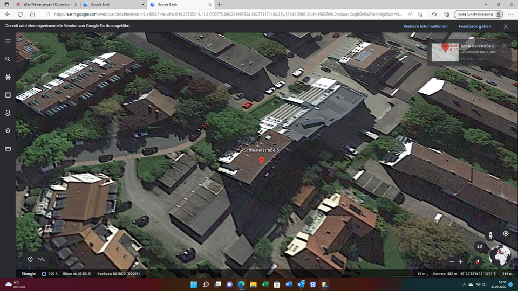Image resolution: width=518 pixels, height=291 pixels.
Task: Click the dice 'I'm Feeling Lucky' icon
Action: pyautogui.click(x=8, y=95)
